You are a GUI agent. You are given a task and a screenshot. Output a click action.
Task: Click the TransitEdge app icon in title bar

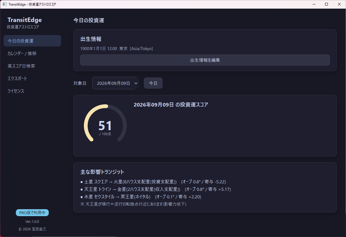5,4
